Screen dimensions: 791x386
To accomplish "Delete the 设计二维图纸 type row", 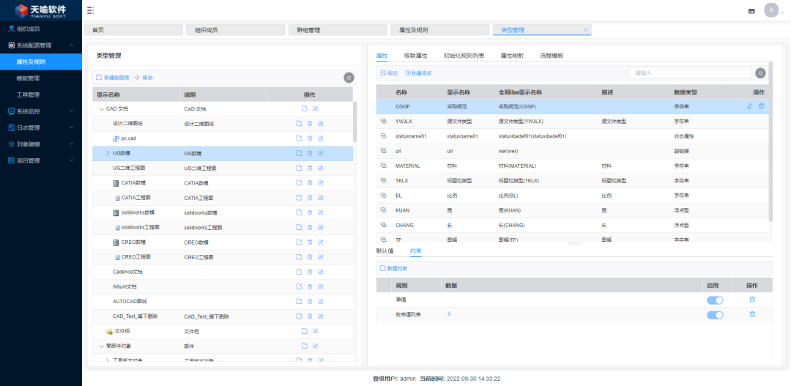I will pos(310,124).
